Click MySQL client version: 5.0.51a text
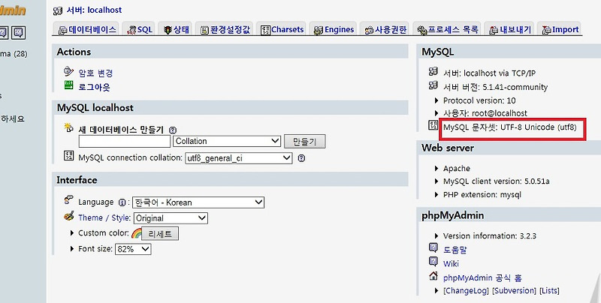The width and height of the screenshot is (601, 303). 496,181
